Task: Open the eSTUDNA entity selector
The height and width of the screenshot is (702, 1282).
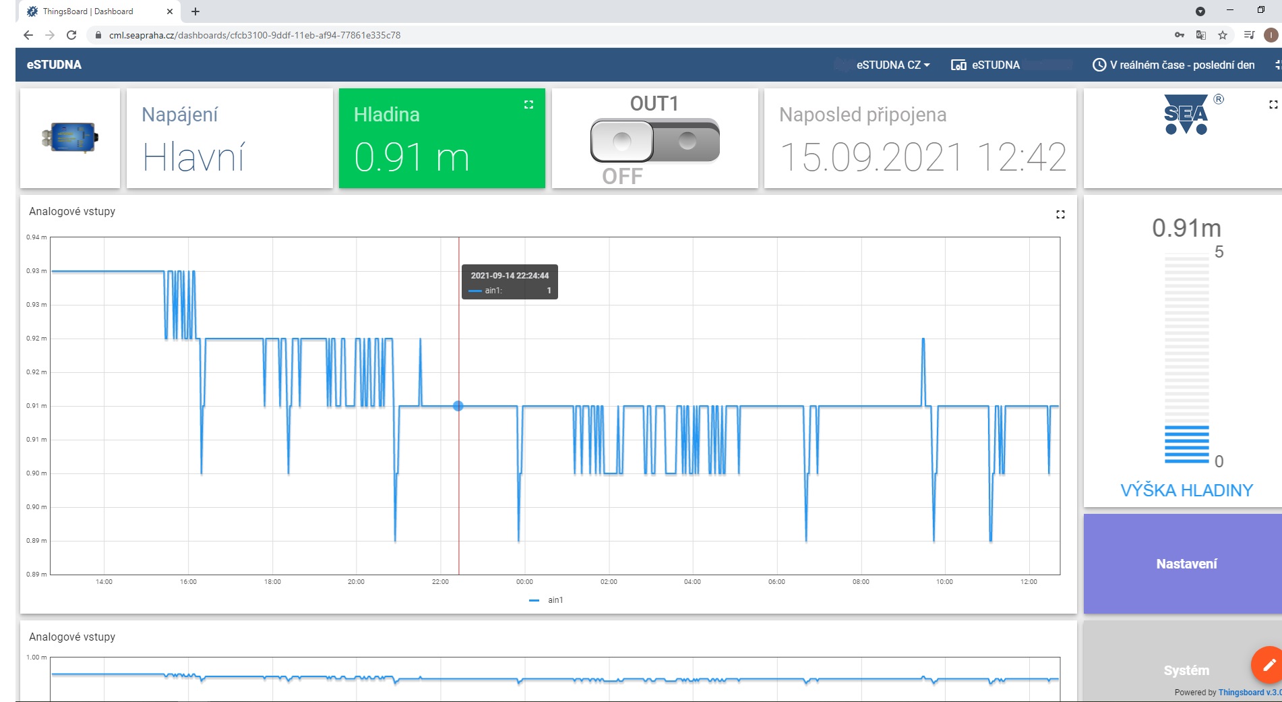Action: point(985,65)
